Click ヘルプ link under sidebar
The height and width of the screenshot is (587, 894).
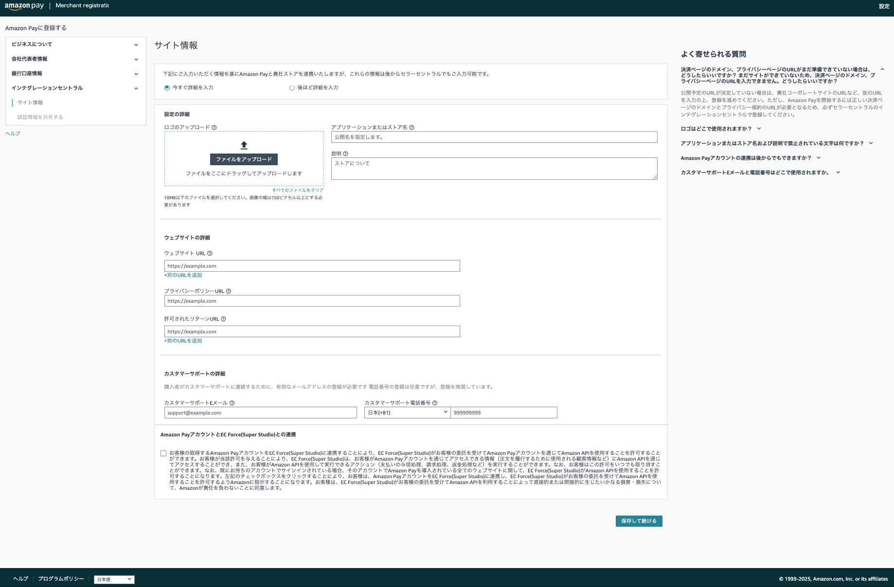point(13,134)
